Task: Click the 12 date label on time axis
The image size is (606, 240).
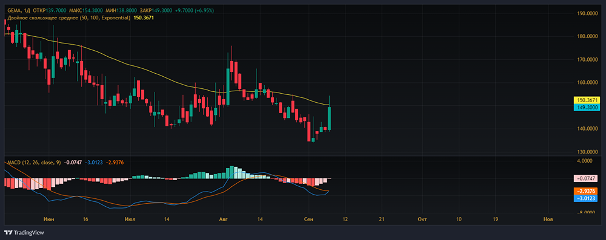Action: point(345,219)
